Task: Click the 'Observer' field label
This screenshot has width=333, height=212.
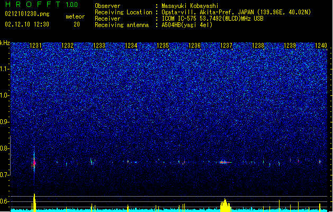Action: [x=107, y=6]
